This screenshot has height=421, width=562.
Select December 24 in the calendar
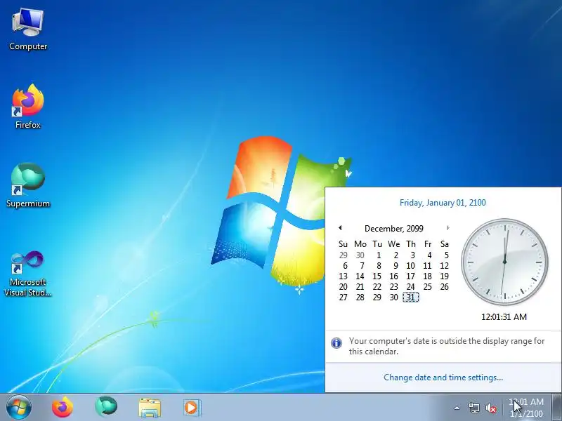[x=410, y=287]
